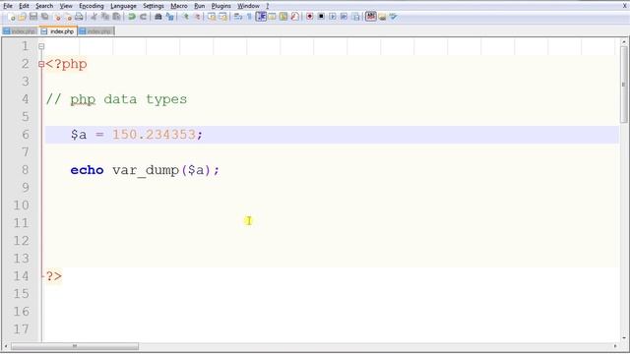
Task: Open Replace dialog from toolbar icon
Action: pos(169,17)
